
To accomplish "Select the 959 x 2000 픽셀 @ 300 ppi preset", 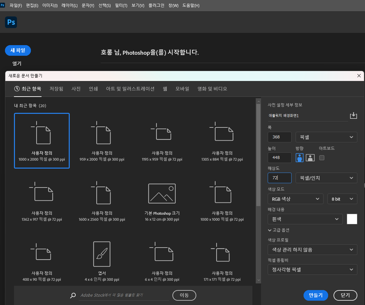I will tap(102, 140).
